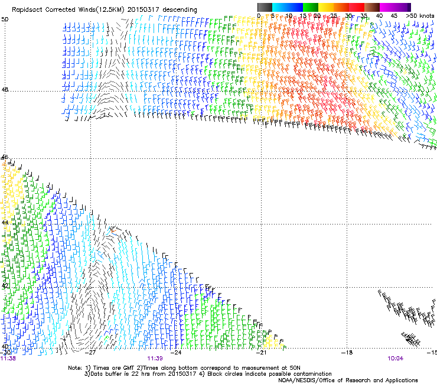Viewport: 437px width, 384px height.
Task: Click the brown 35-40 knots legend segment
Action: 372,7
